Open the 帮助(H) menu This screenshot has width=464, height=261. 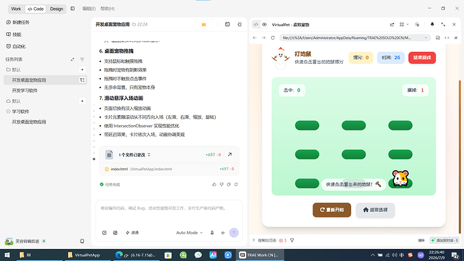108,9
